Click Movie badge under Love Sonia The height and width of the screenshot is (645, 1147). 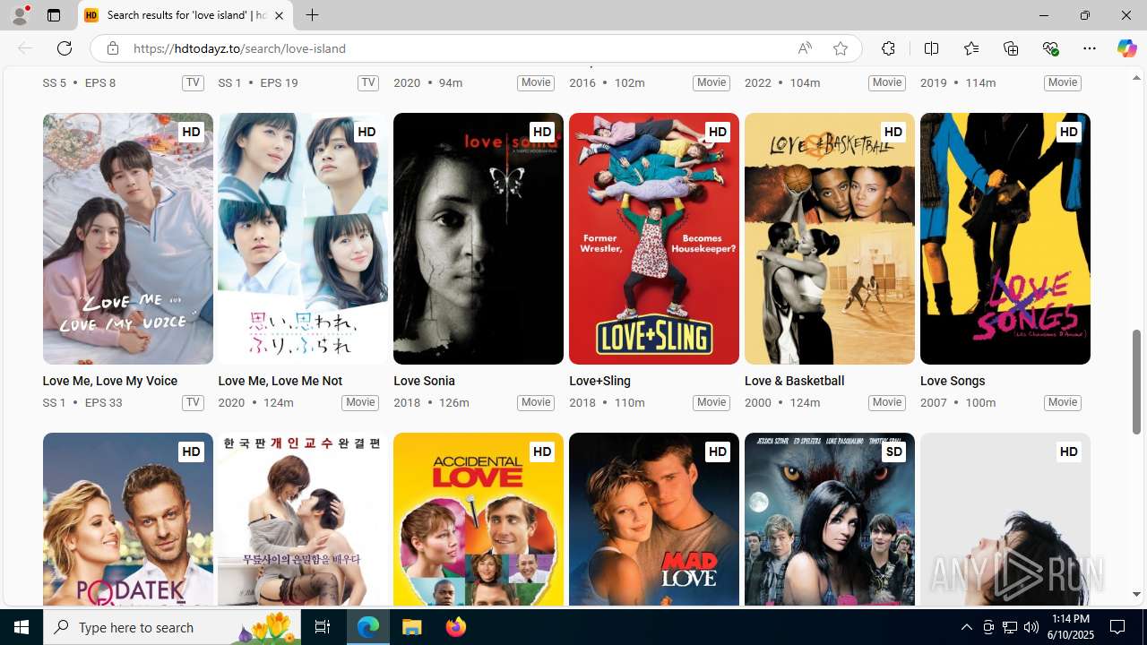coord(536,402)
